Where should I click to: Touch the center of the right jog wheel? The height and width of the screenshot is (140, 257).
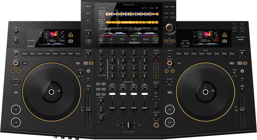(x=206, y=92)
